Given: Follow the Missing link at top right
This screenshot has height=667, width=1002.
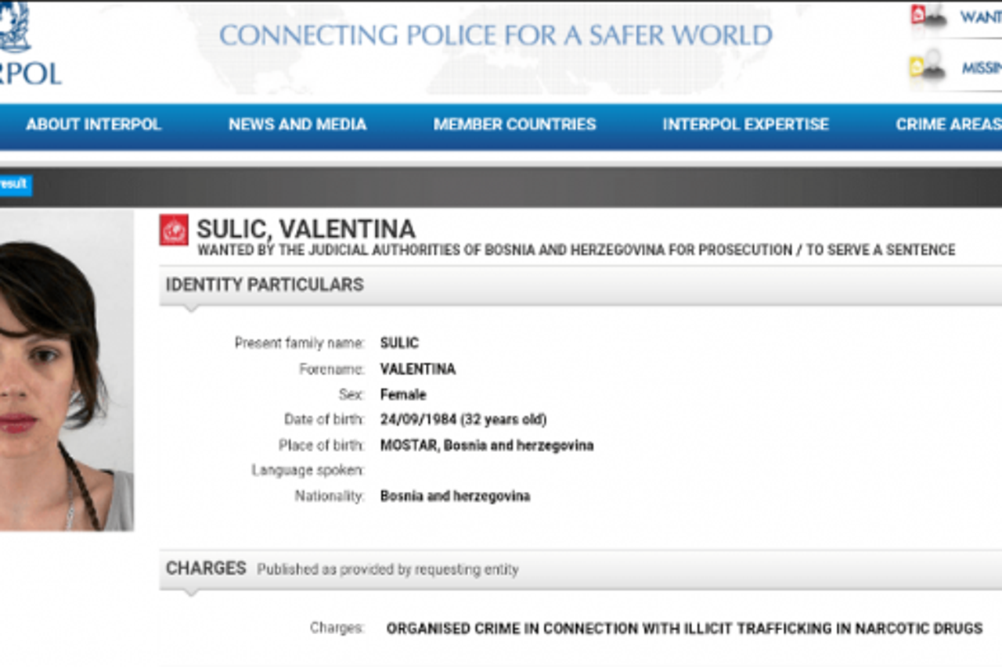Looking at the screenshot, I should [x=981, y=68].
